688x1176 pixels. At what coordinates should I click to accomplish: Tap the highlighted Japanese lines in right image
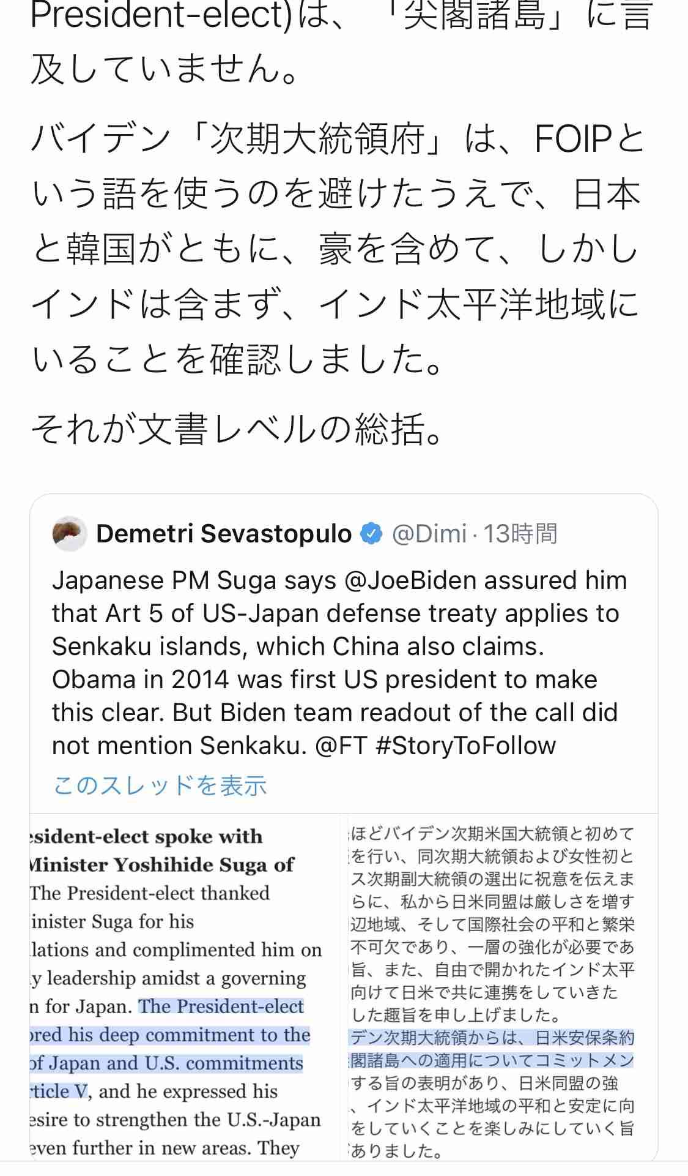tap(491, 1049)
